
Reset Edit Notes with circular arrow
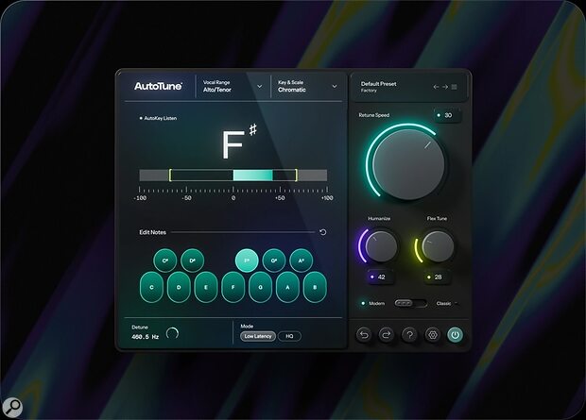coord(323,232)
